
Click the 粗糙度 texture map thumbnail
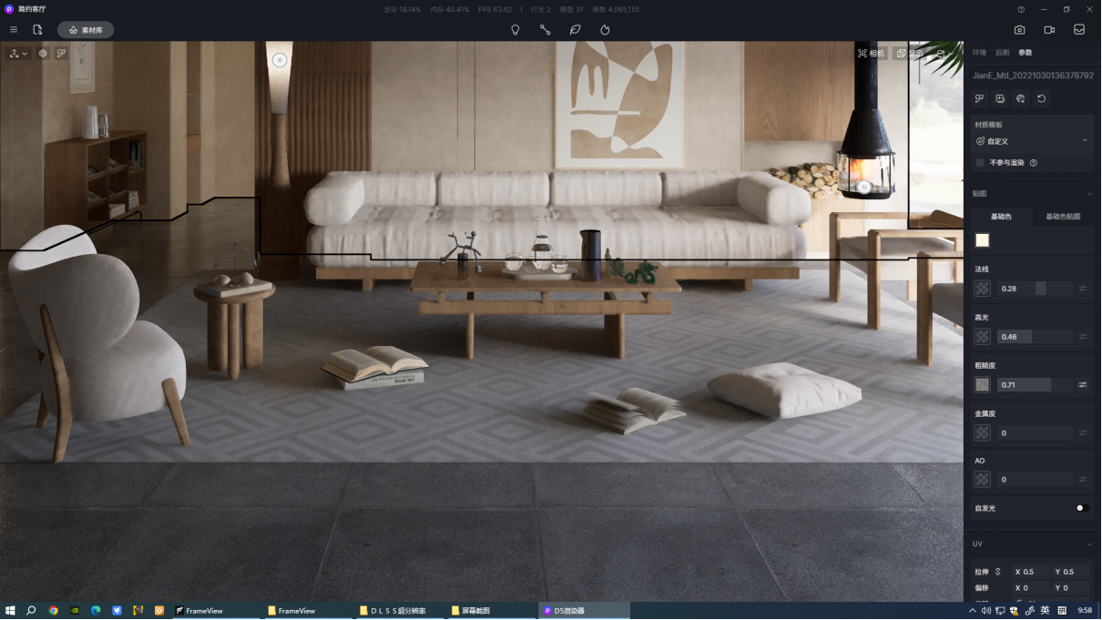tap(983, 385)
